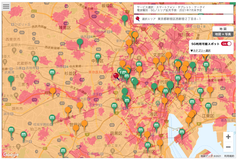The image size is (238, 160).
Task: Click the green m pin near 武蔵野市
Action: tap(35, 59)
